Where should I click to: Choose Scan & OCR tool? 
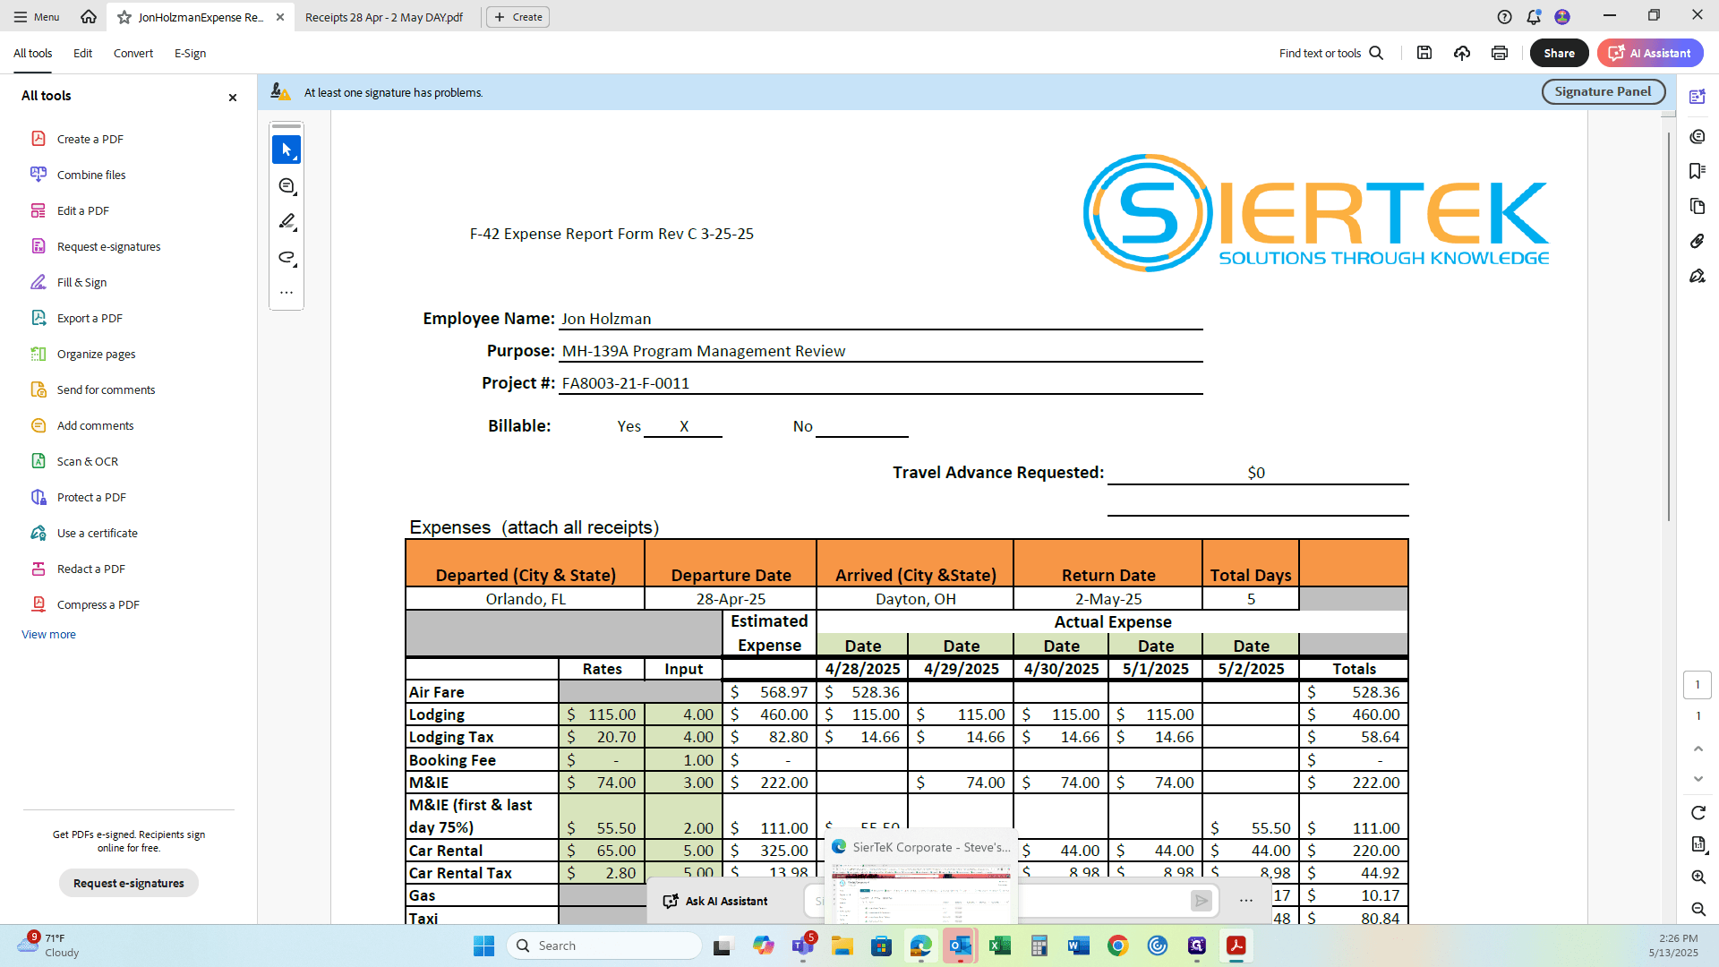tap(87, 461)
